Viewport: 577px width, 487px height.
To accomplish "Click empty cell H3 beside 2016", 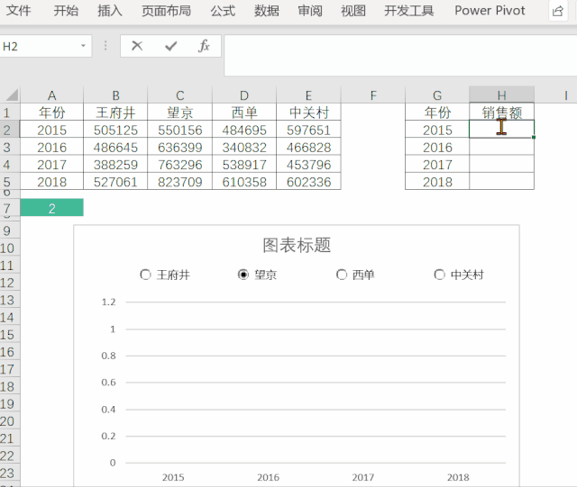I will [x=501, y=147].
